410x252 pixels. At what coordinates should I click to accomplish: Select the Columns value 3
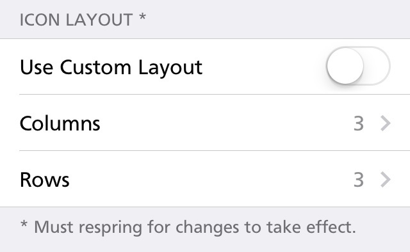point(359,123)
